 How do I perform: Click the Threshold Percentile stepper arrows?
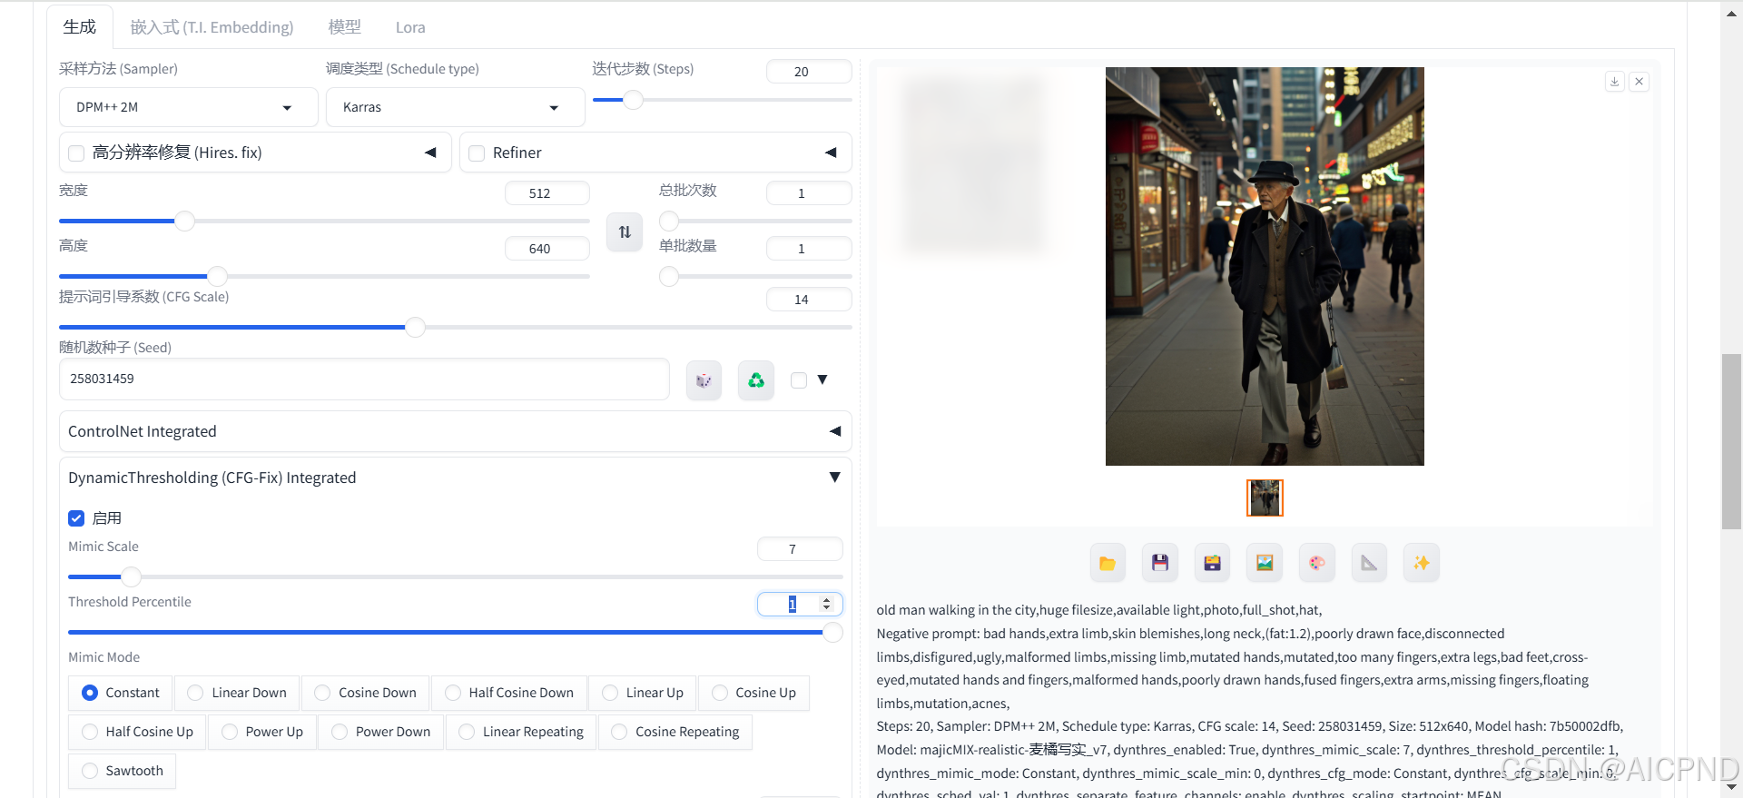pyautogui.click(x=826, y=604)
